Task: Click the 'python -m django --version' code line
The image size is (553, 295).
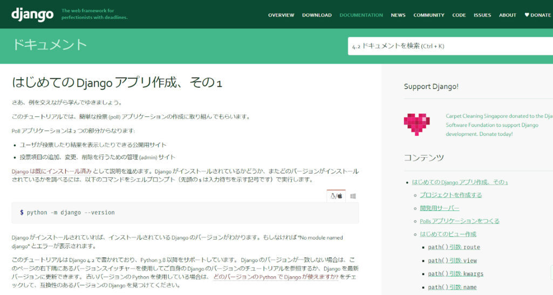Action: point(71,213)
